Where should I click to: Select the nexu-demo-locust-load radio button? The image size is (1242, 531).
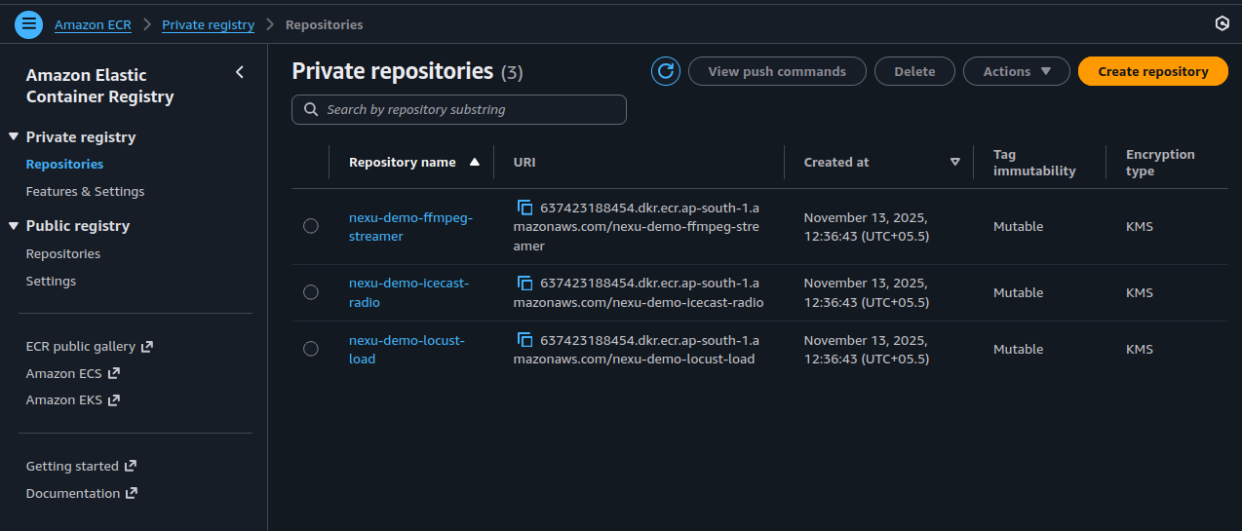(311, 349)
